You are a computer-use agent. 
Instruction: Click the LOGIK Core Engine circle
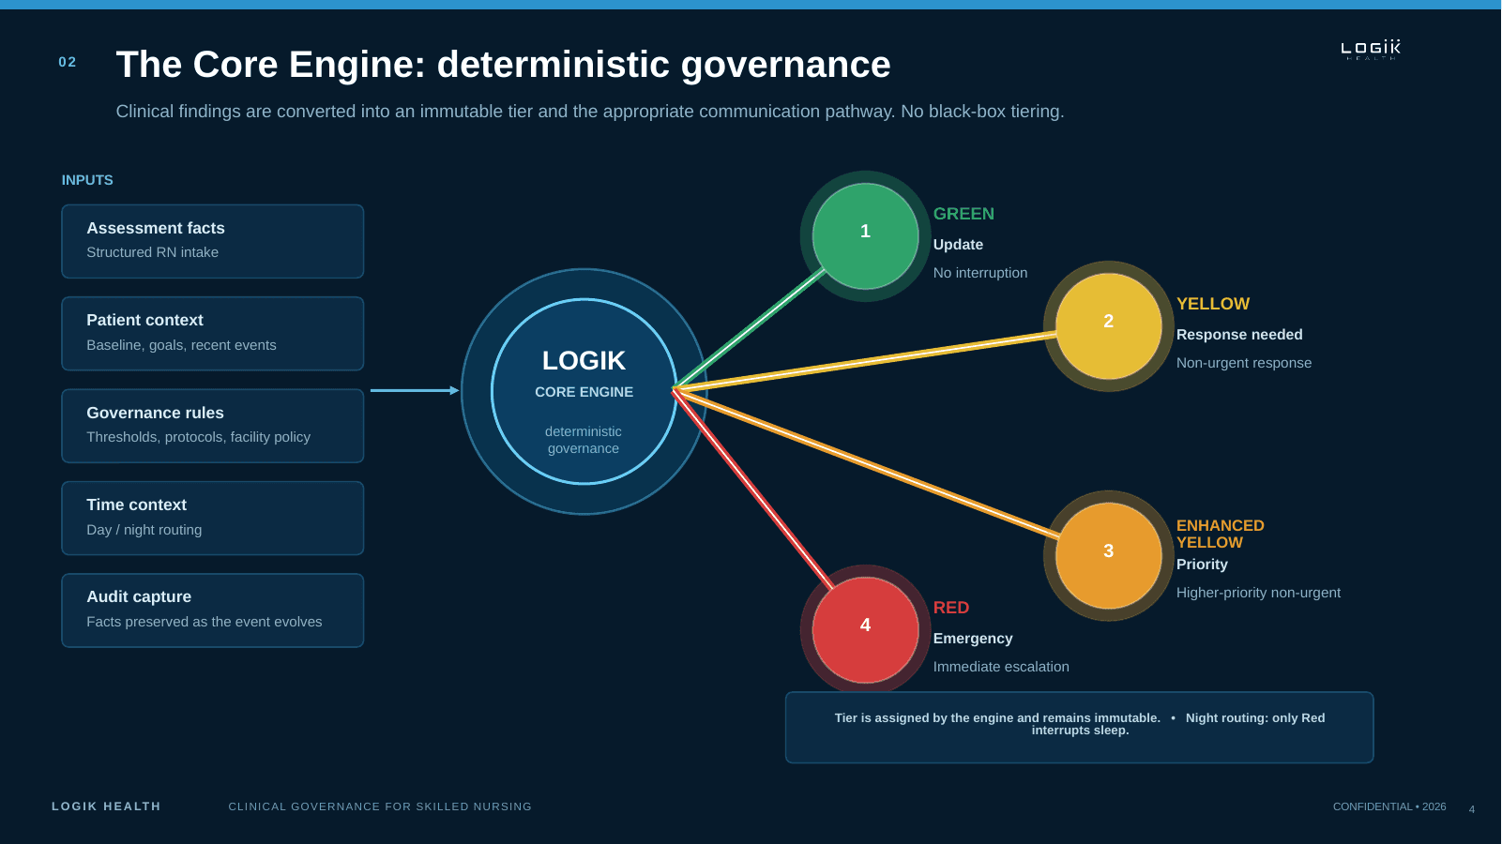click(x=584, y=391)
